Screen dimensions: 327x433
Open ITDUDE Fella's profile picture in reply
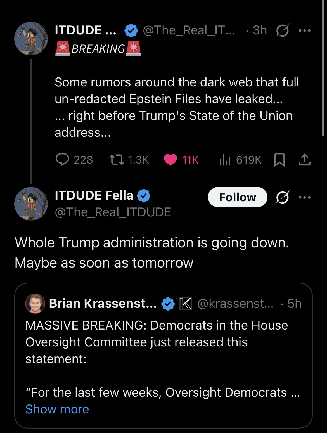pyautogui.click(x=31, y=204)
